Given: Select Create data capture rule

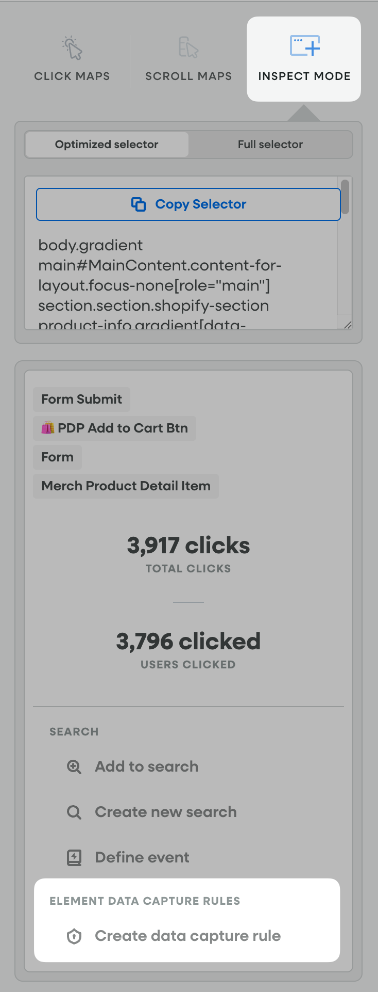Looking at the screenshot, I should [x=187, y=936].
